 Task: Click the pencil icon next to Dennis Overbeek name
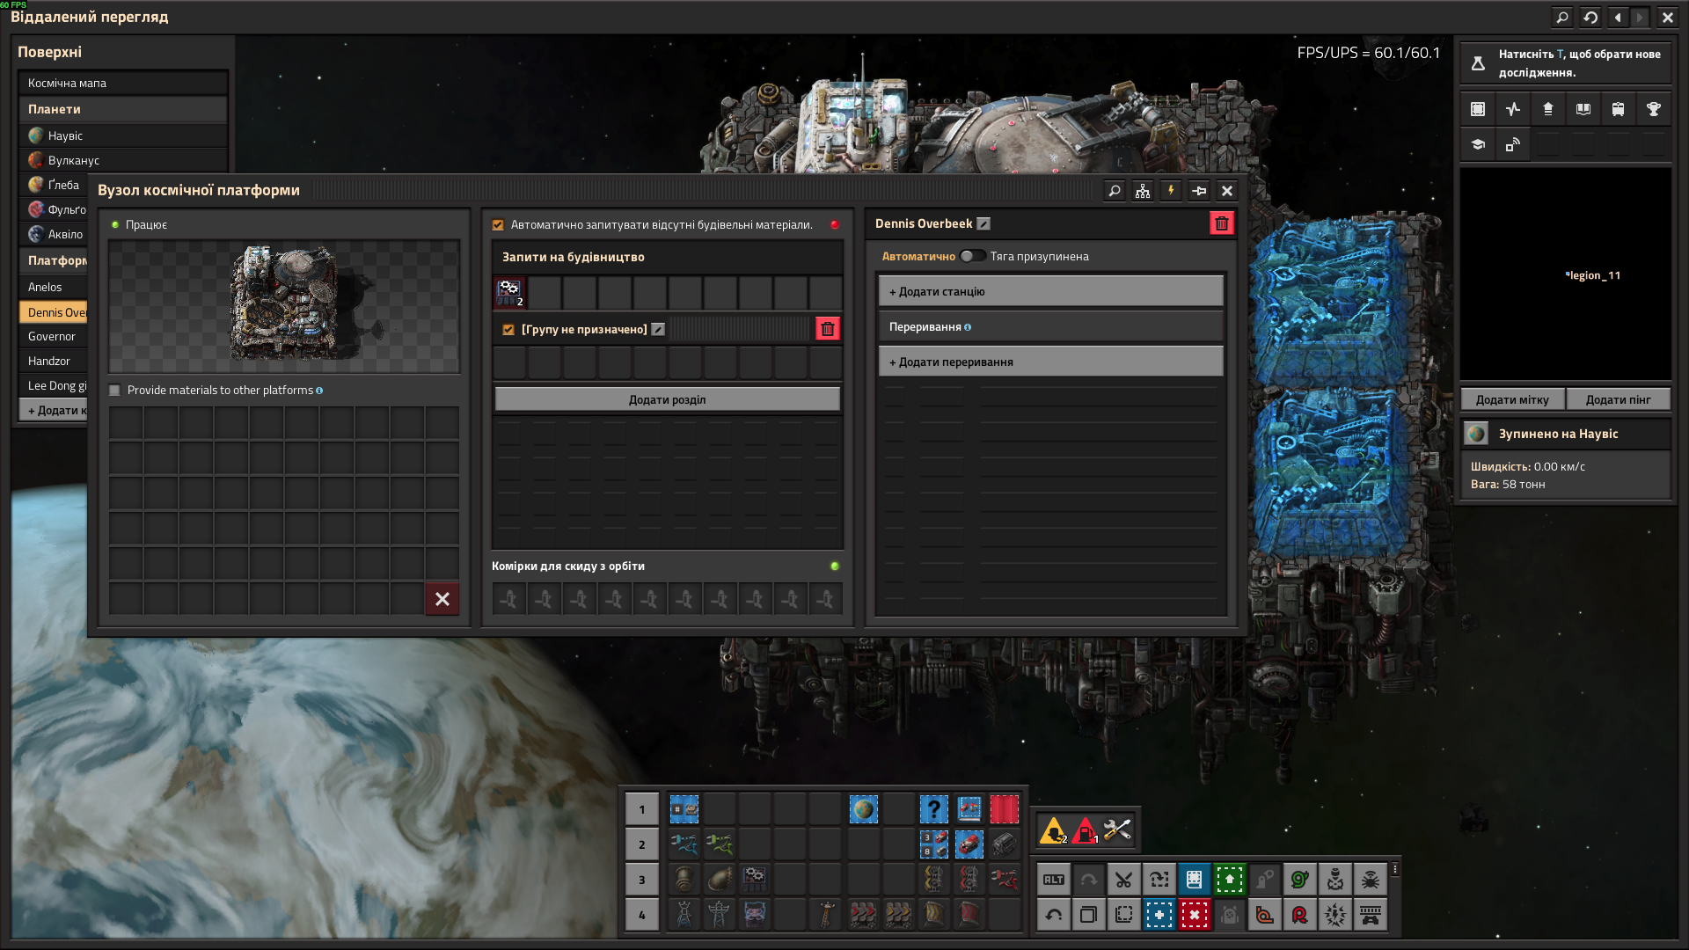pyautogui.click(x=983, y=224)
